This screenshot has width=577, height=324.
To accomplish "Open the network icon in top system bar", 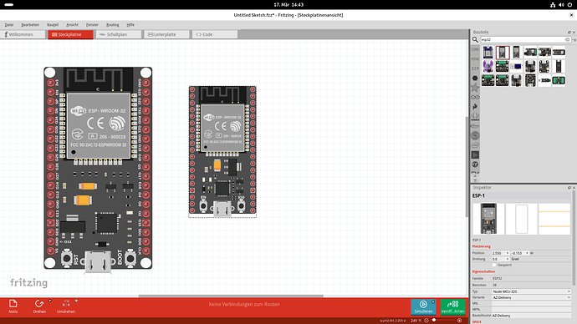I will tap(553, 5).
